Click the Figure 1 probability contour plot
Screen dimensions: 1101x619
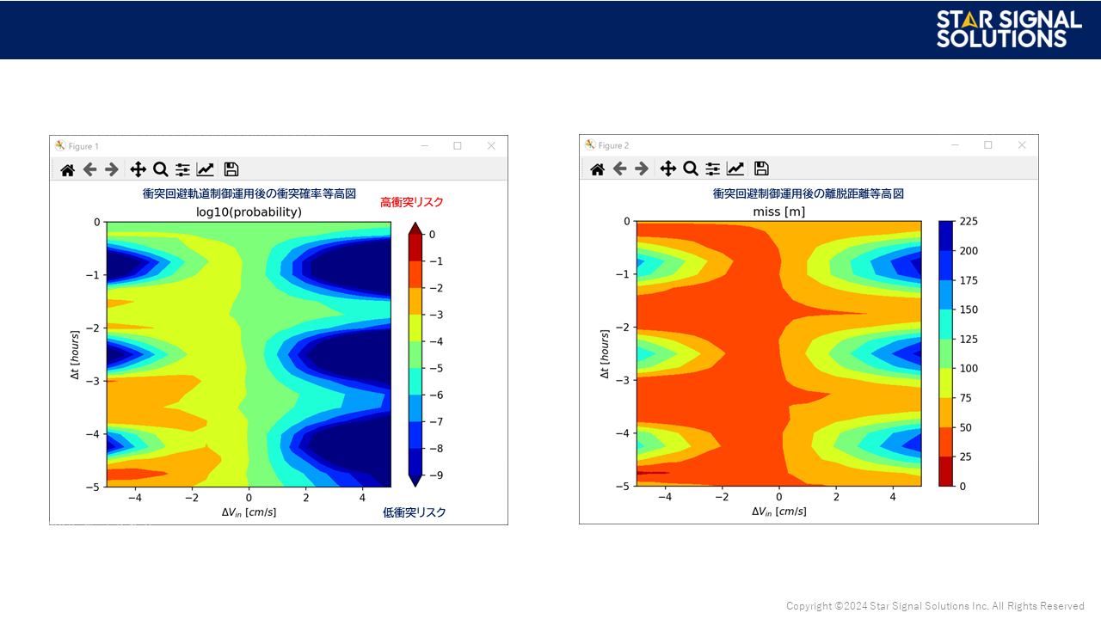pyautogui.click(x=249, y=353)
